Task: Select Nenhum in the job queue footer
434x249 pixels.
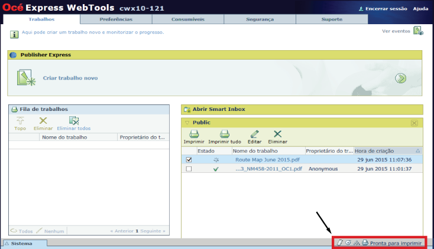Action: [x=50, y=231]
